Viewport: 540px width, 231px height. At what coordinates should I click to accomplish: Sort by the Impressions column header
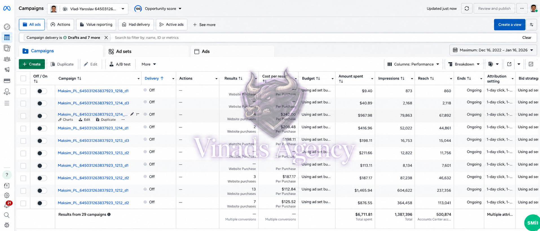pos(392,79)
